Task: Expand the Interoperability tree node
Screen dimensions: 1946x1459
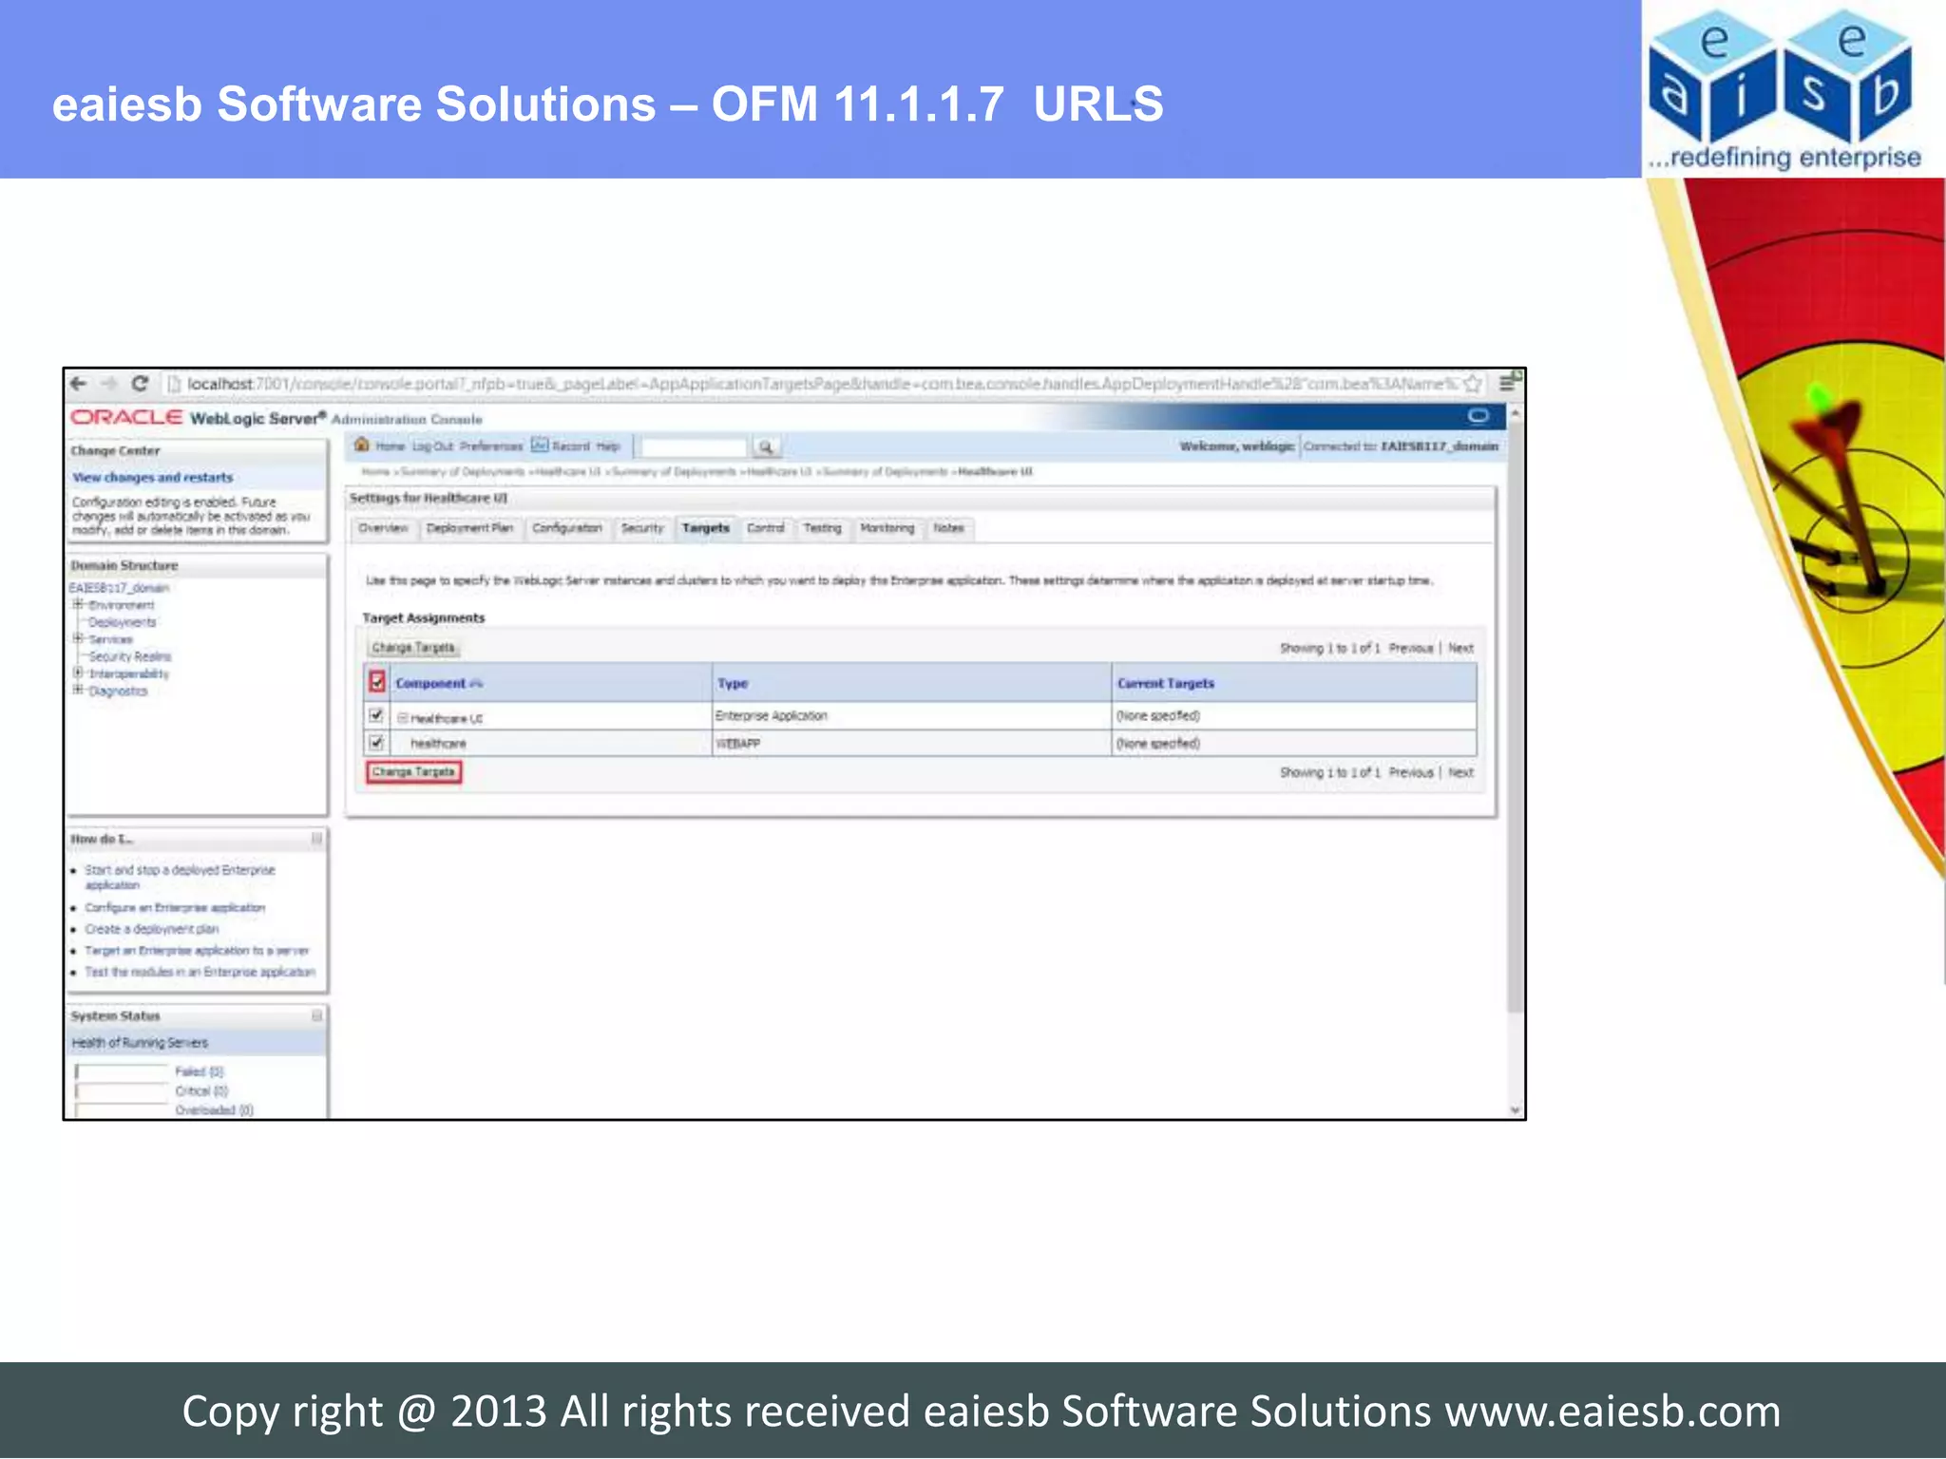Action: tap(79, 673)
